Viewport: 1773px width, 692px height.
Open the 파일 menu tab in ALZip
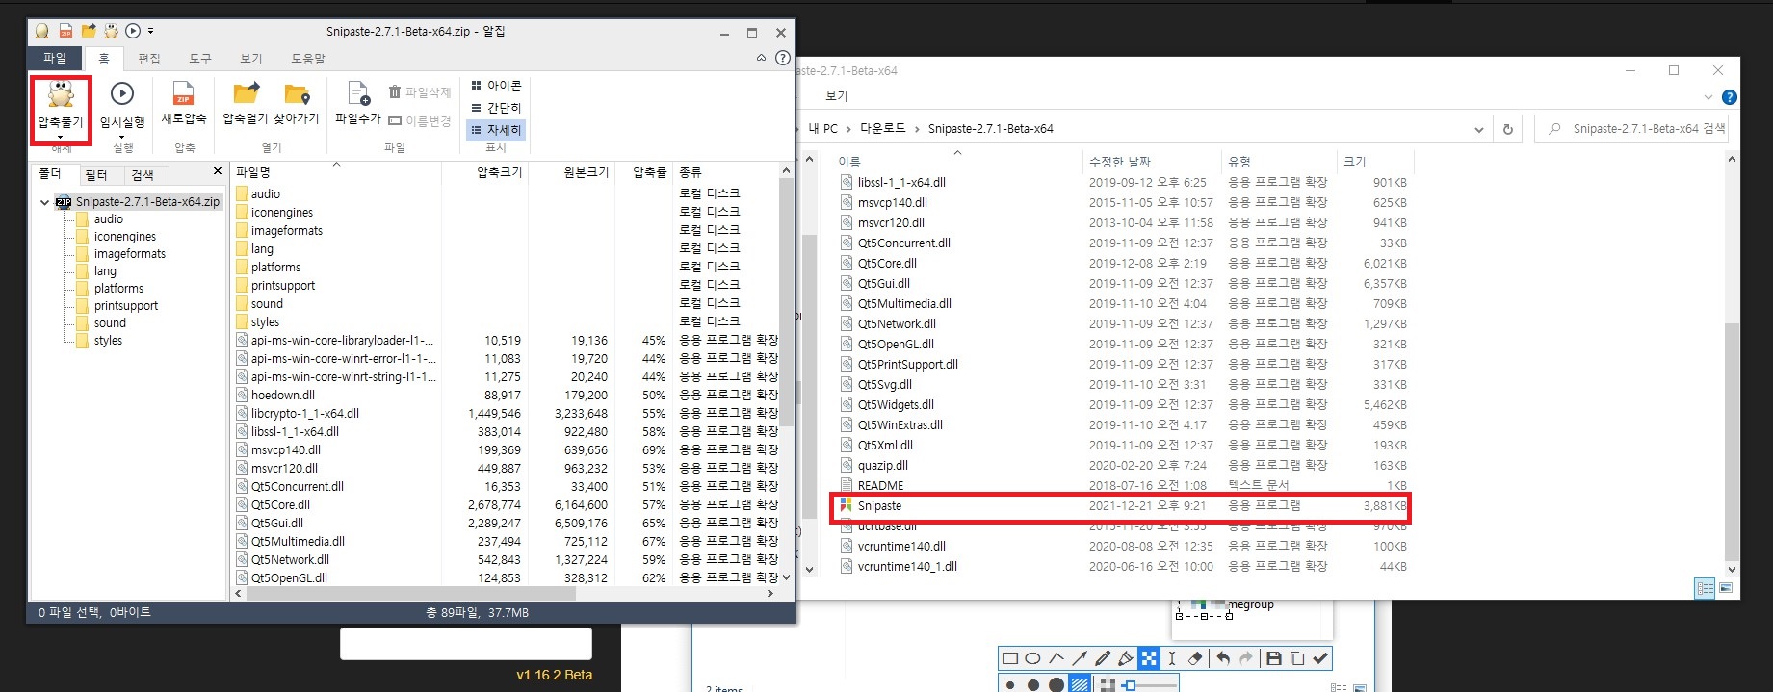[55, 59]
